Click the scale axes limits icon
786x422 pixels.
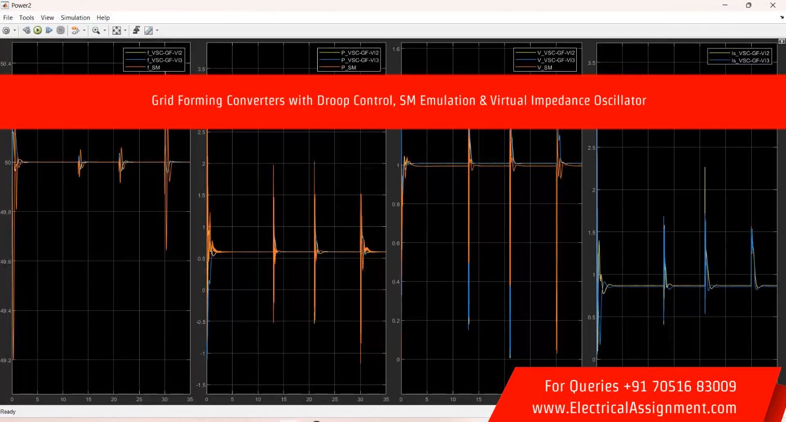pyautogui.click(x=116, y=31)
